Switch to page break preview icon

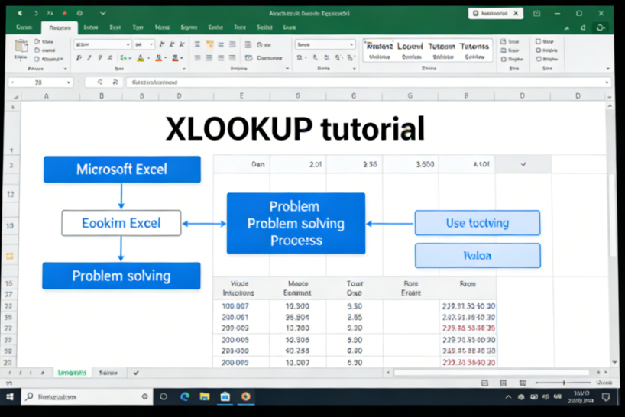pyautogui.click(x=523, y=383)
